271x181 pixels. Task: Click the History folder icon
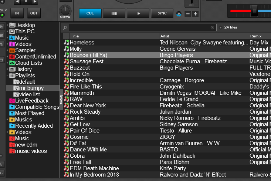tap(12, 69)
